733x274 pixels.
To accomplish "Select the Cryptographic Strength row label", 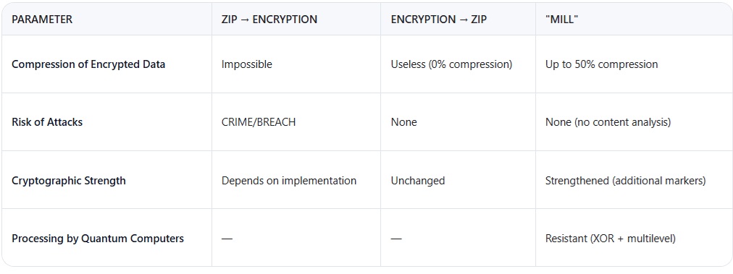I will coord(69,181).
